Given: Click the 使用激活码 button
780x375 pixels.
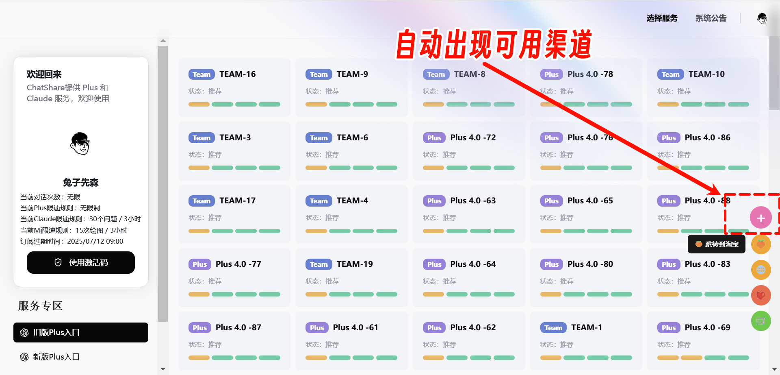Looking at the screenshot, I should (81, 262).
